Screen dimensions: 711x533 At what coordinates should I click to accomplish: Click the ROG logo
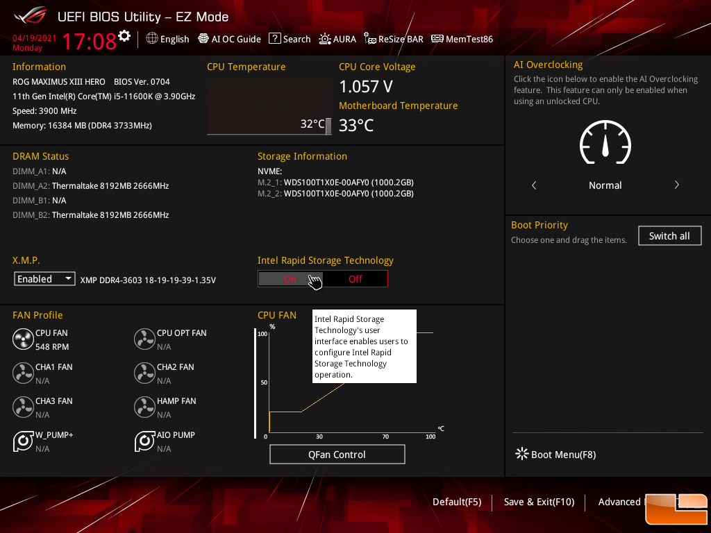point(31,15)
